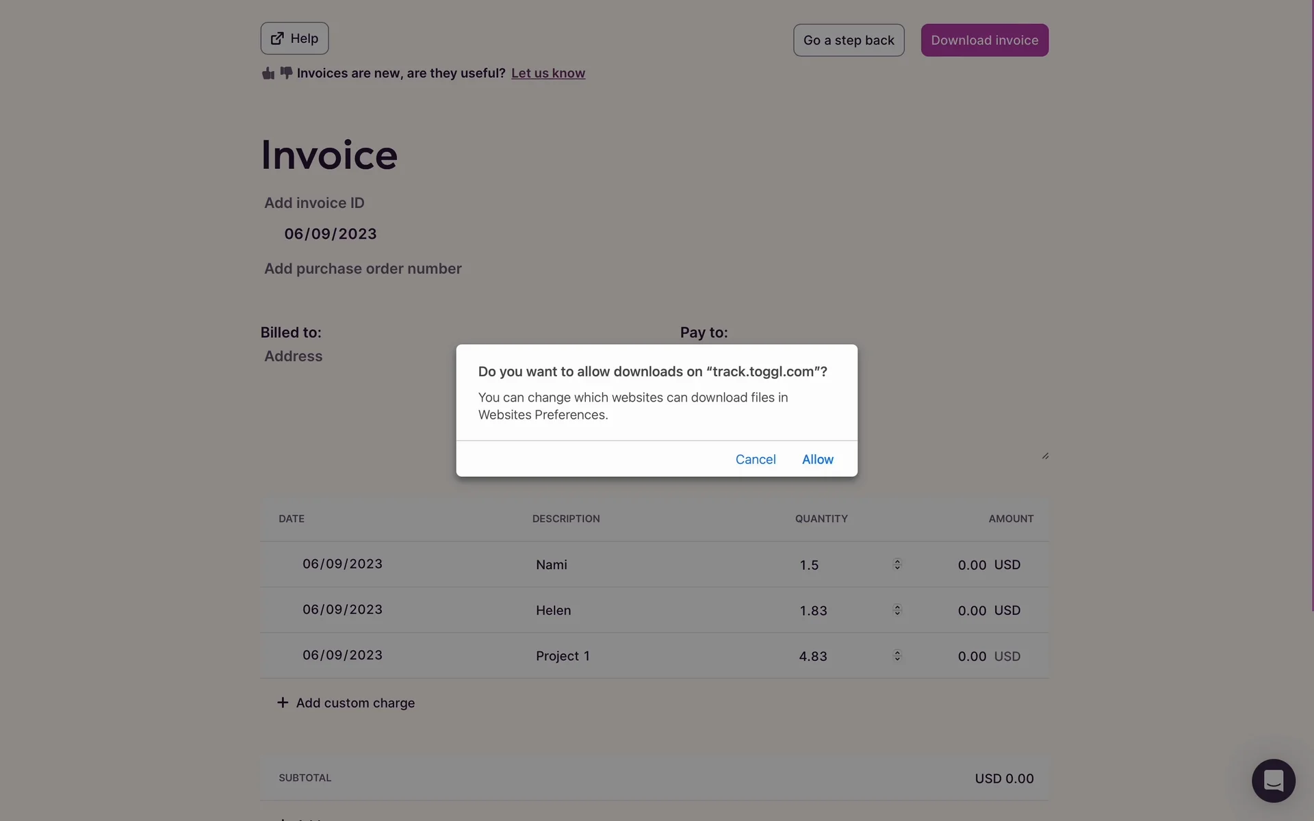
Task: Click the Add purchase order number field
Action: tap(363, 269)
